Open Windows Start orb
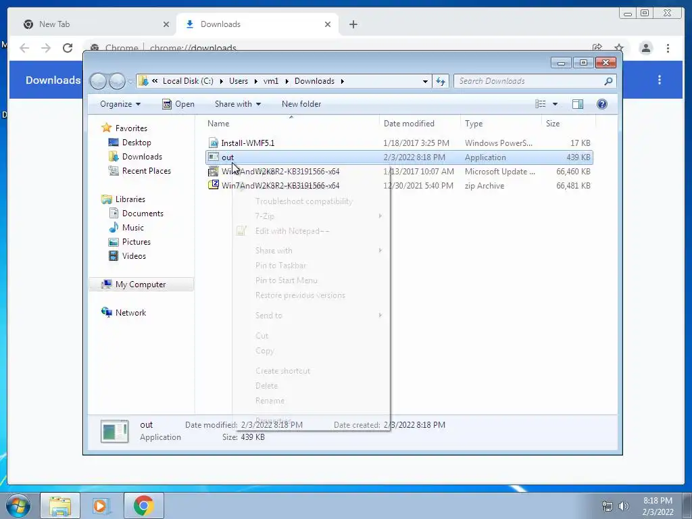The height and width of the screenshot is (519, 692). [x=18, y=505]
